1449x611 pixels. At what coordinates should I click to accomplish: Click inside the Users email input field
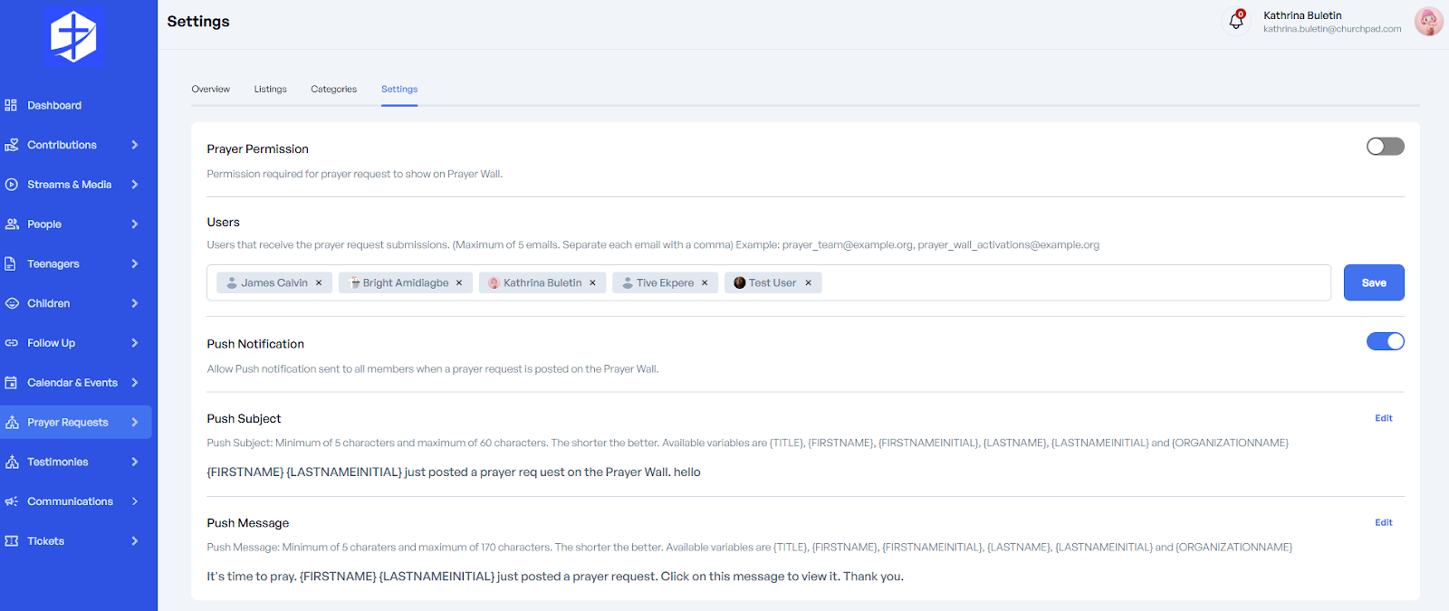(1069, 283)
